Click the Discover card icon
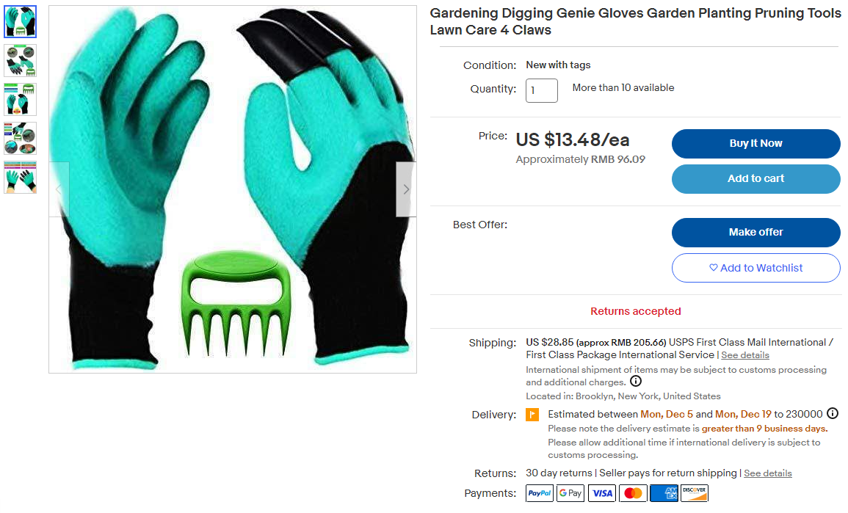This screenshot has width=848, height=513. 695,493
